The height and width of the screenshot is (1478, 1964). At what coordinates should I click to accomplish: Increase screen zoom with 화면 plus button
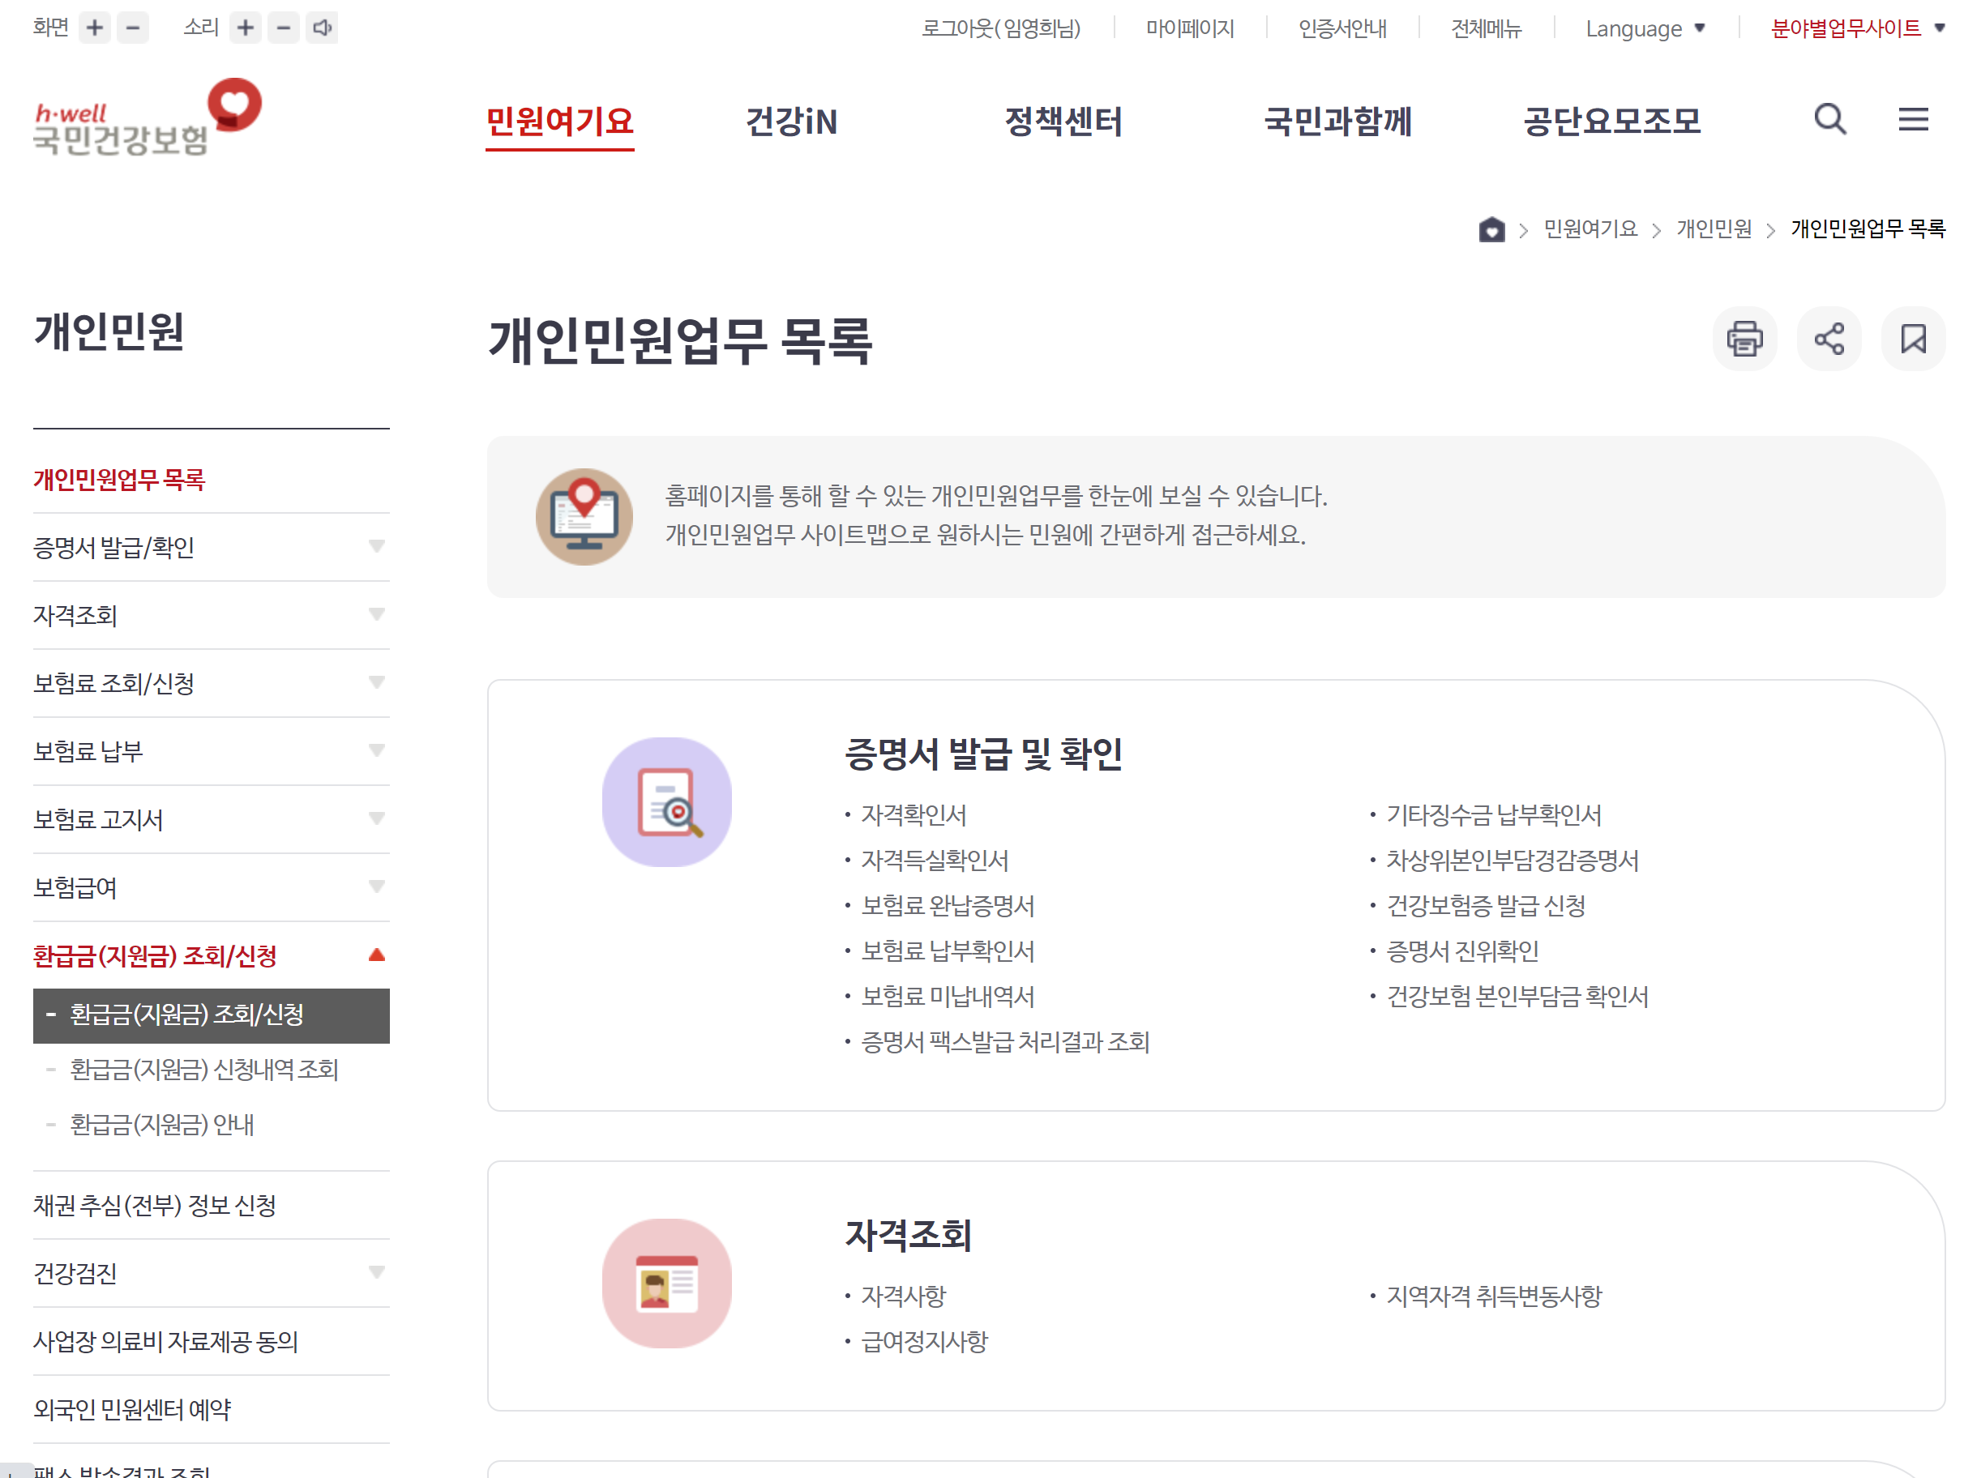pos(95,28)
